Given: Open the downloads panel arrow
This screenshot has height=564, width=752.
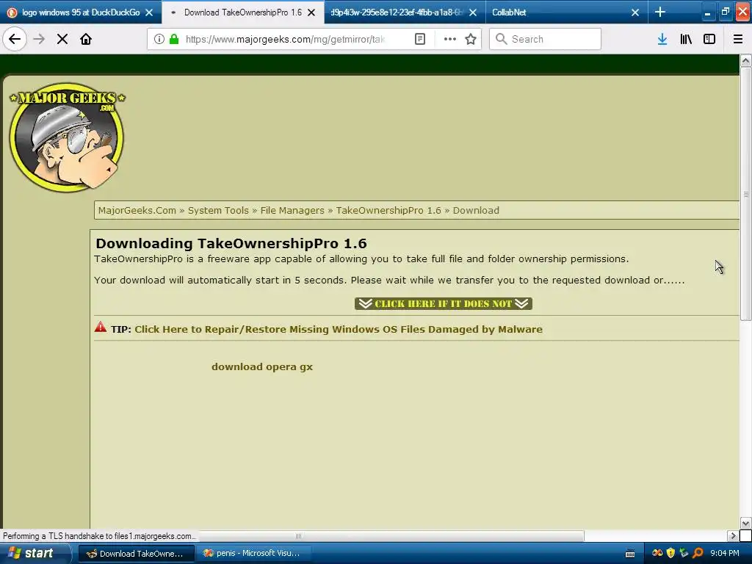Looking at the screenshot, I should click(662, 39).
